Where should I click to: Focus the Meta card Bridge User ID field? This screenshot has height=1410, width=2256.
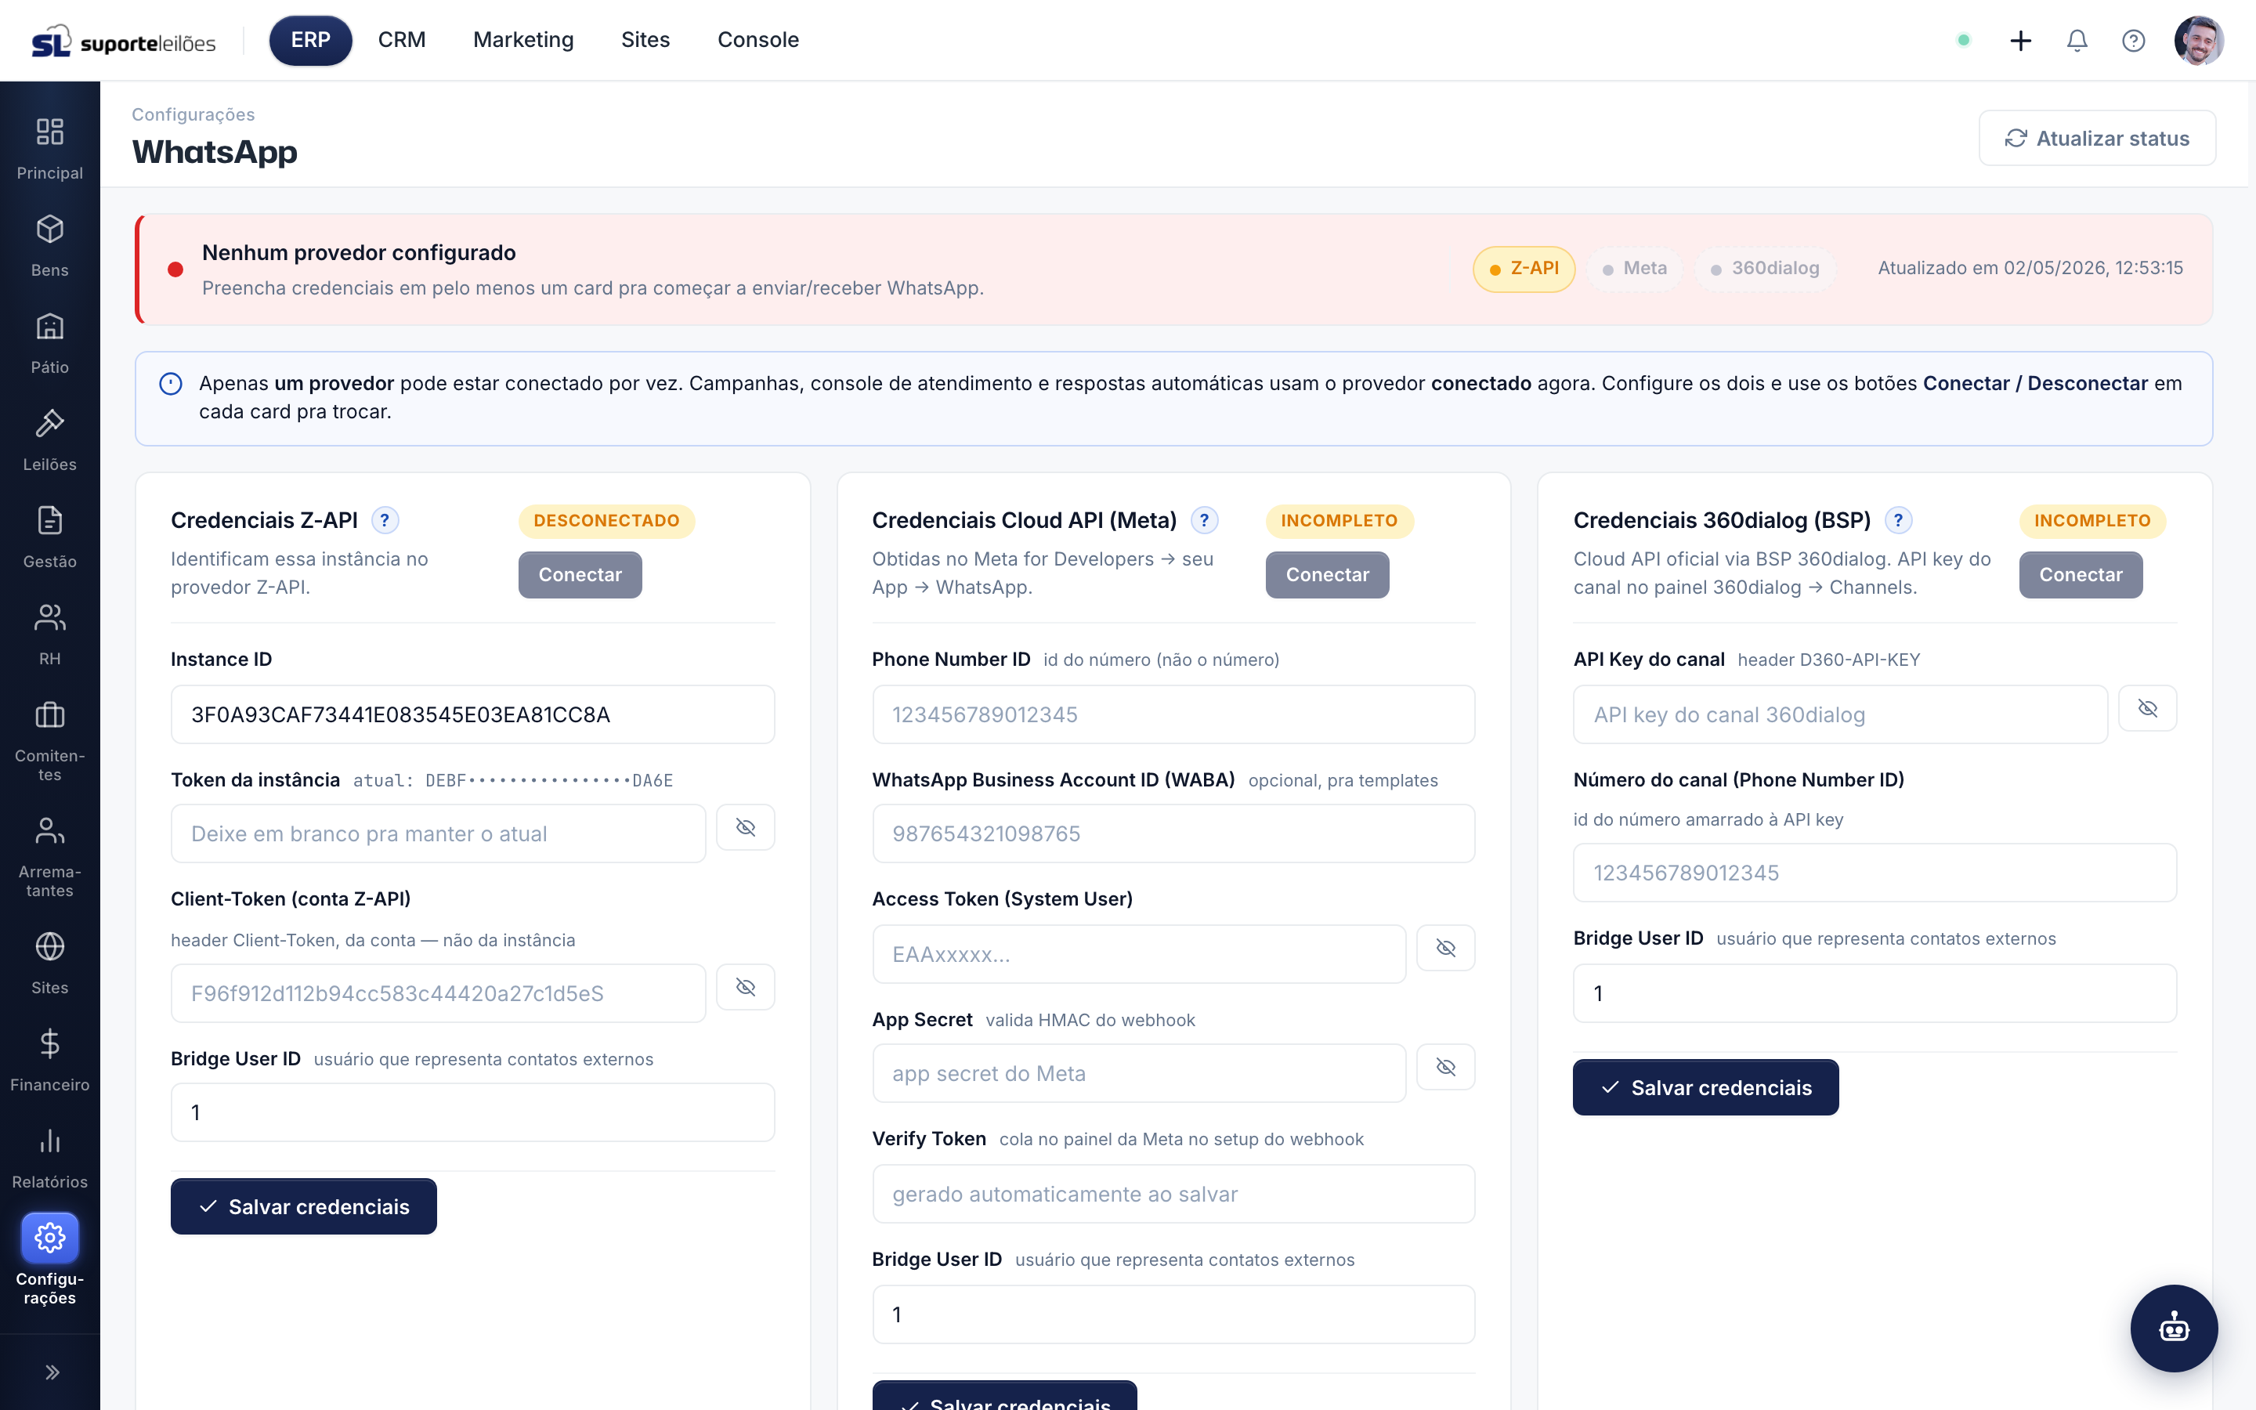point(1173,1315)
